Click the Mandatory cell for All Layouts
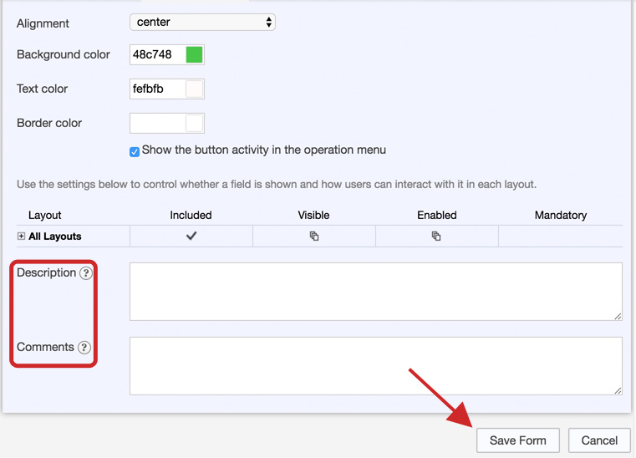636x458 pixels. click(560, 237)
